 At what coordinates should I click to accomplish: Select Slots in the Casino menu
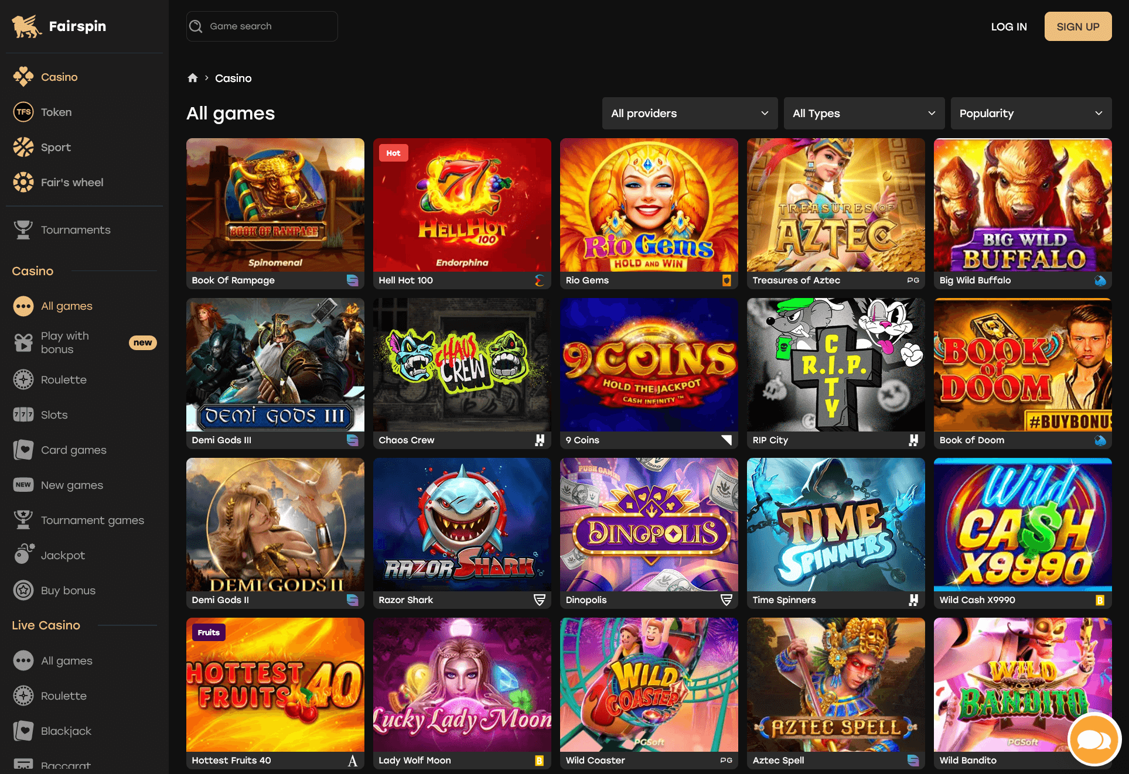[54, 415]
